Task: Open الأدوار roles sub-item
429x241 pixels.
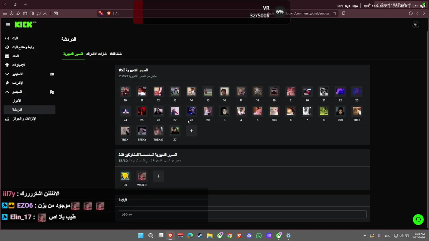Action: (29, 101)
